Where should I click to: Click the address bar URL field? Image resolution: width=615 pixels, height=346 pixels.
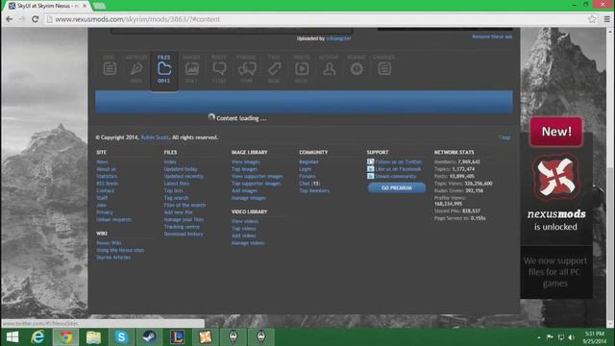[314, 19]
